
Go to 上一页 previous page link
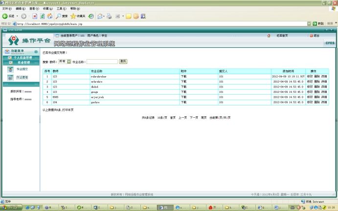click(x=182, y=118)
